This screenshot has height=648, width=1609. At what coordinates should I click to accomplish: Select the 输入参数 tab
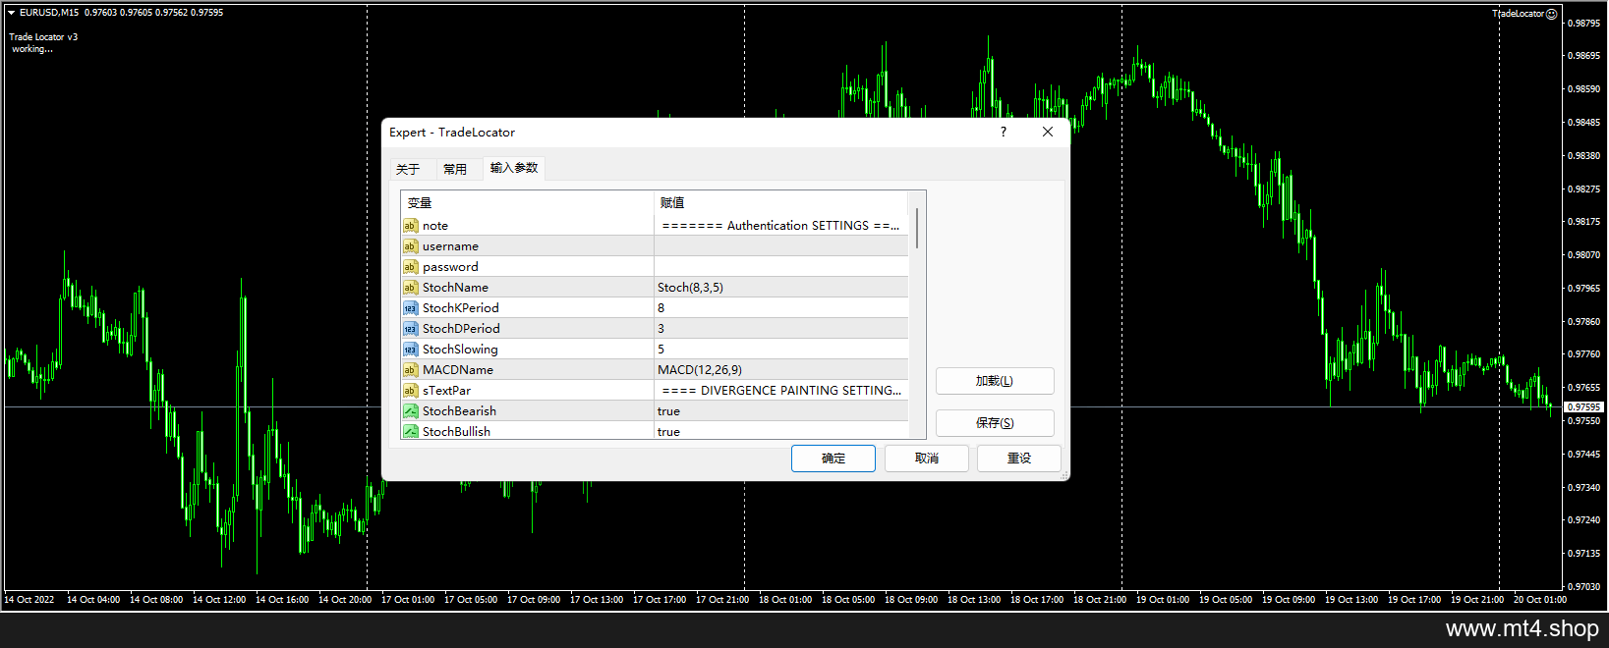click(514, 168)
